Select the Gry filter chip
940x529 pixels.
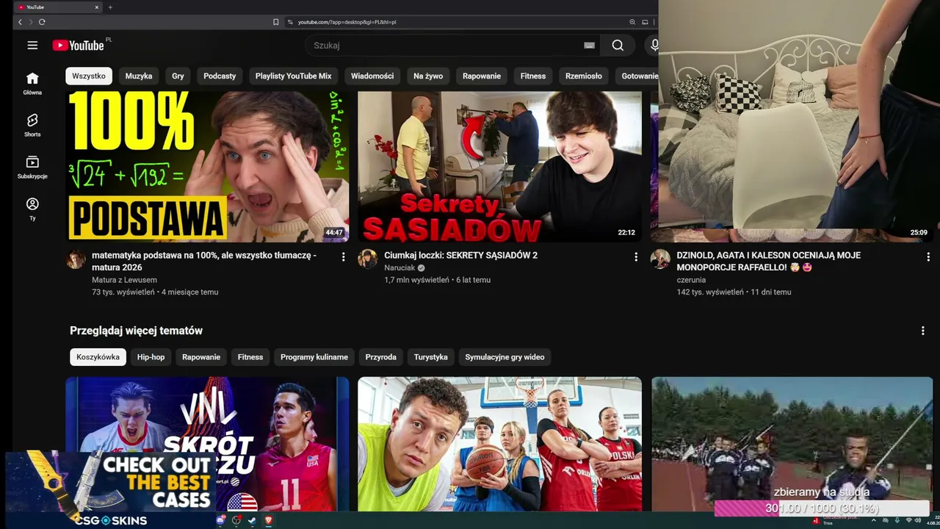(178, 76)
